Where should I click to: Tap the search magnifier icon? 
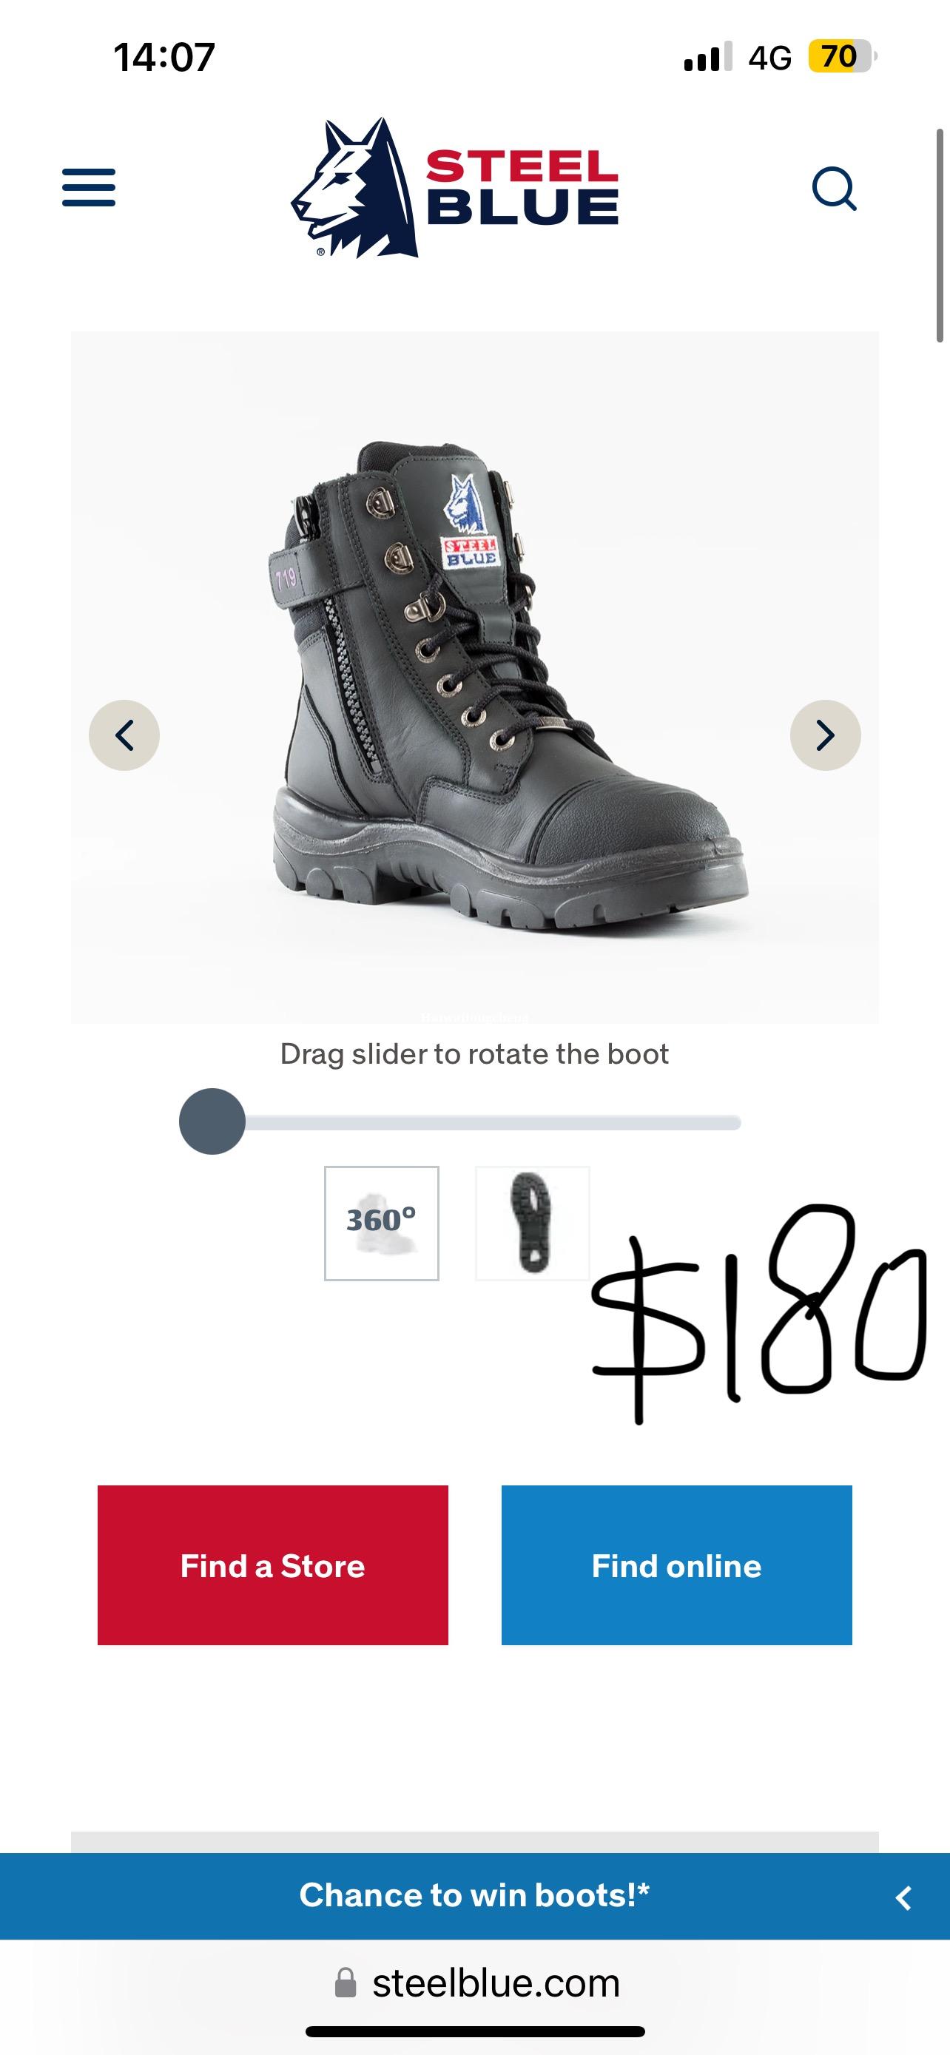click(835, 189)
